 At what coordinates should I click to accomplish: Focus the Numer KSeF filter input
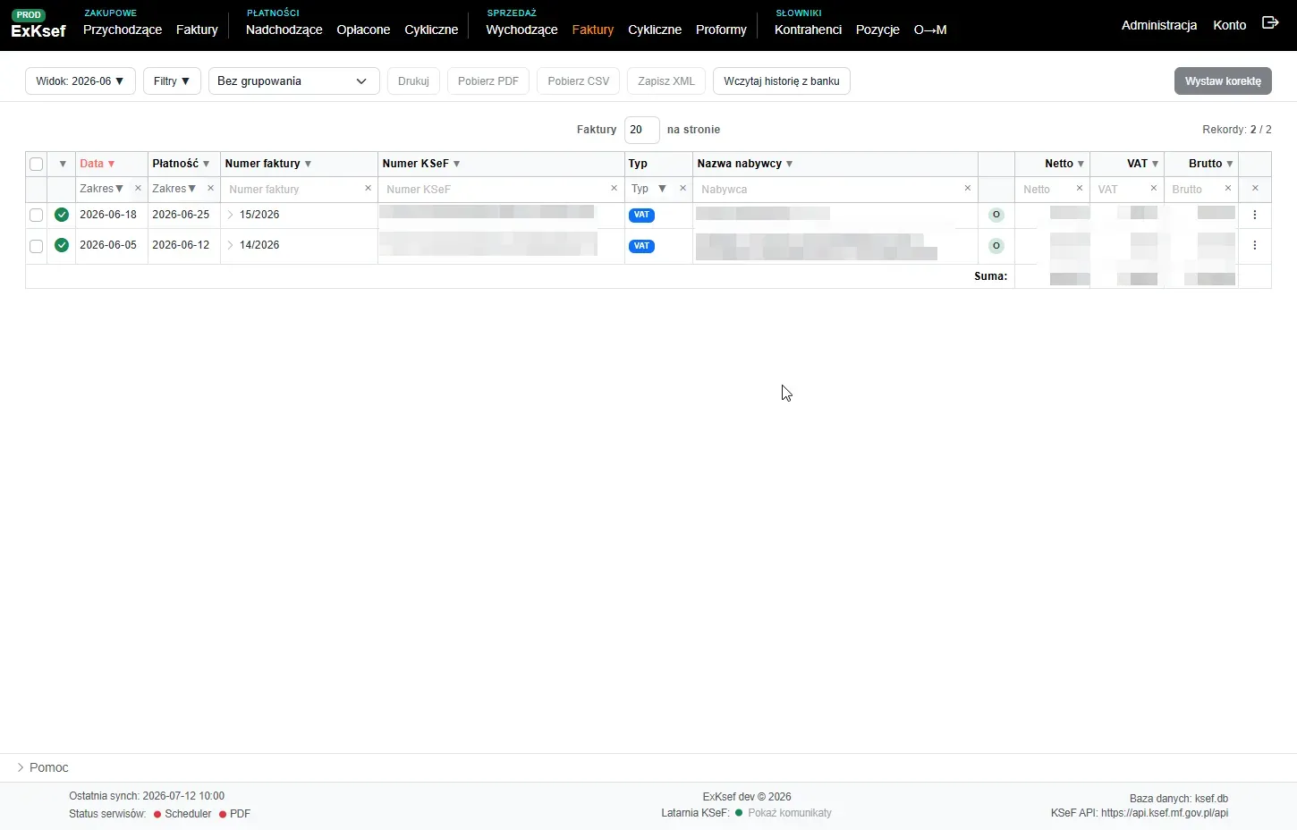tap(495, 189)
